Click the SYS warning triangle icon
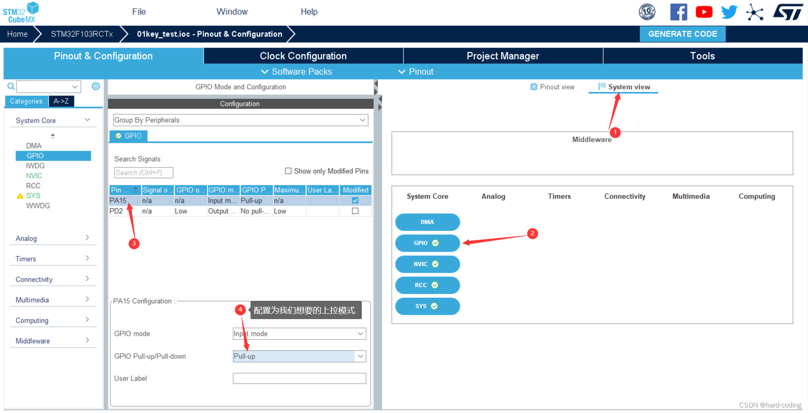The height and width of the screenshot is (413, 808). tap(20, 196)
